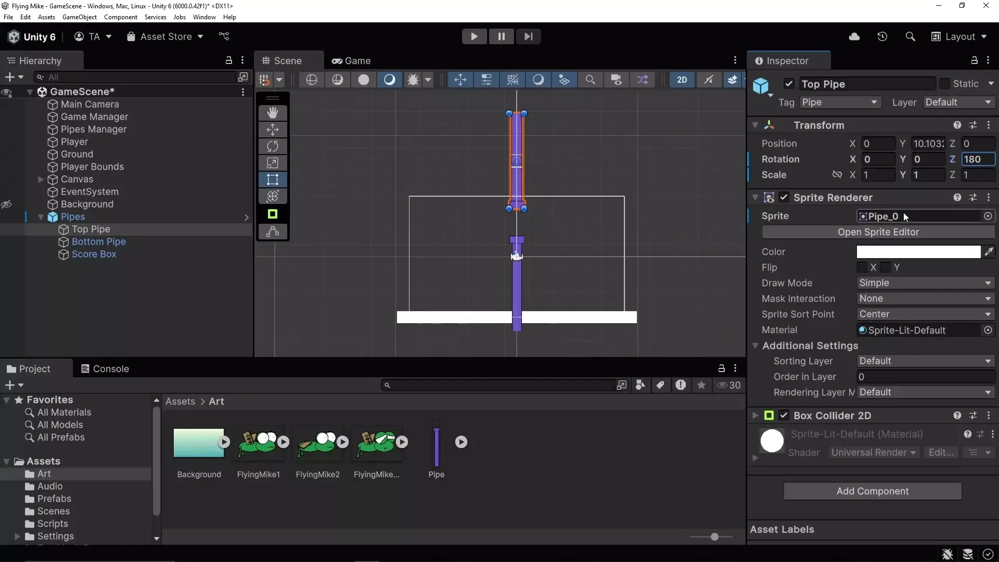Disable the Sprite Renderer component checkbox

785,198
